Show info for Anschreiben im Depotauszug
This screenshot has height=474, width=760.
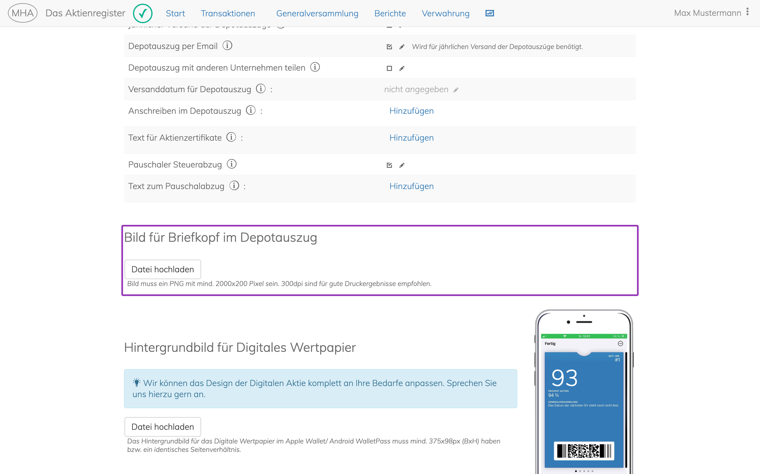click(250, 110)
